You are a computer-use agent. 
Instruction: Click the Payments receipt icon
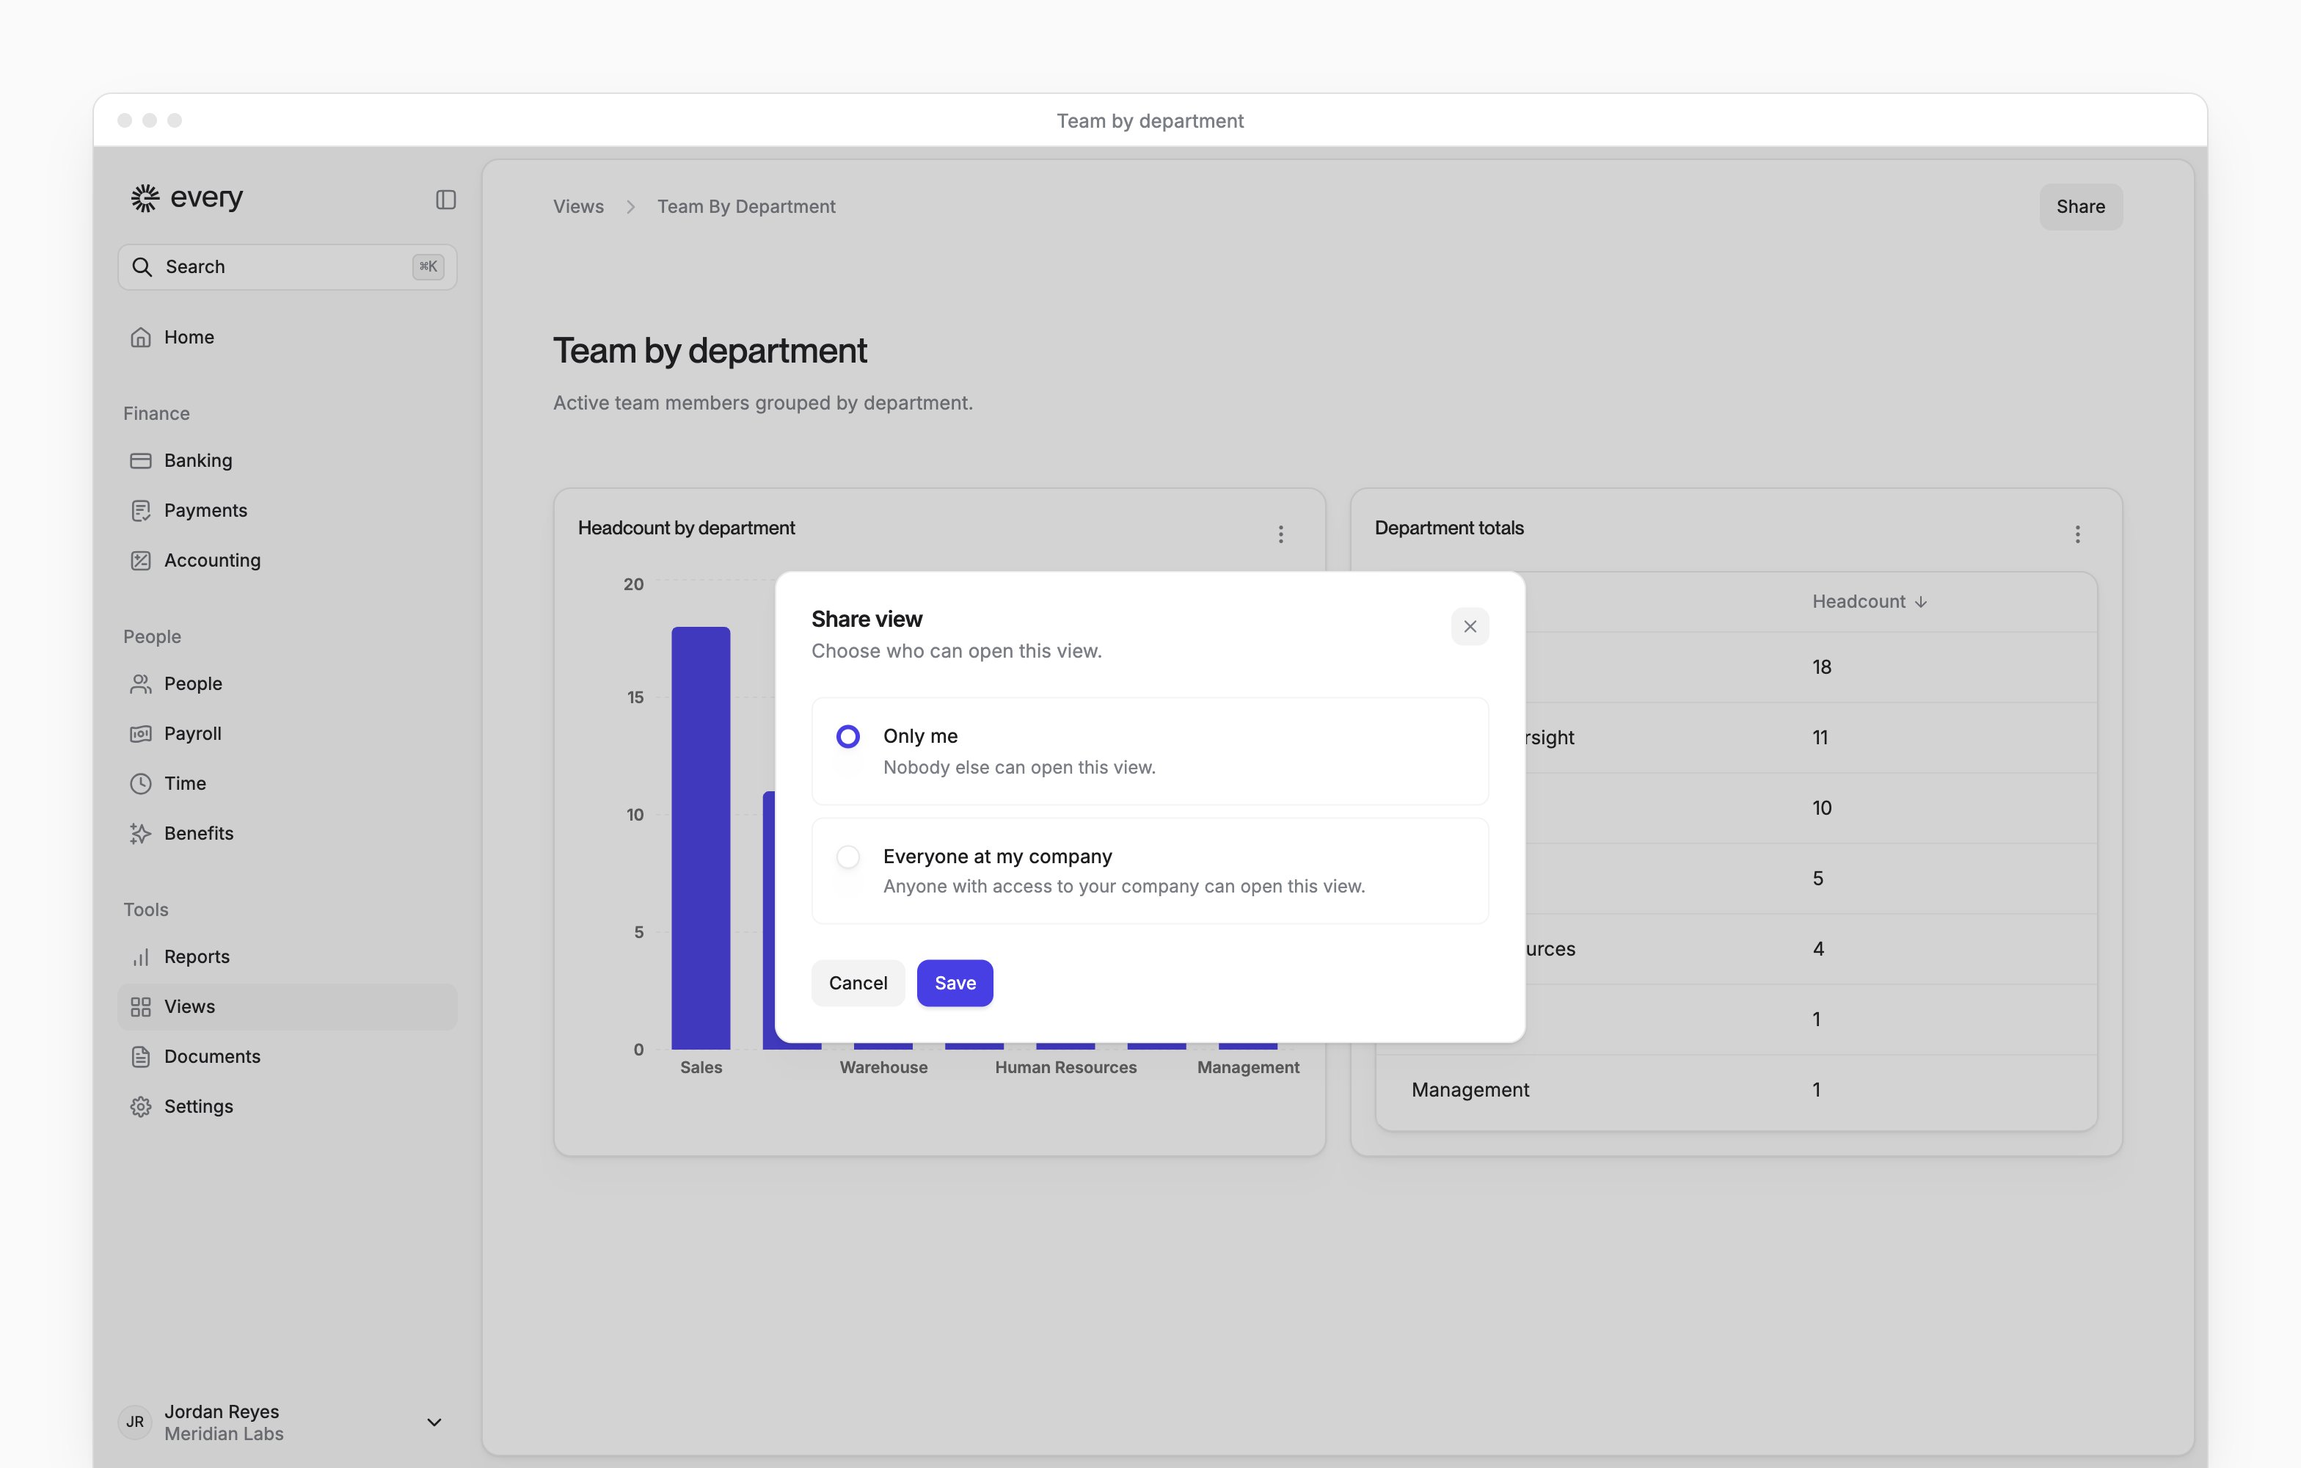[140, 510]
